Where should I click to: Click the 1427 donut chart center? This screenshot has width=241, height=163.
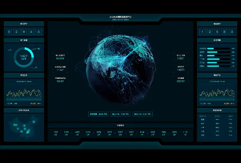24,57
